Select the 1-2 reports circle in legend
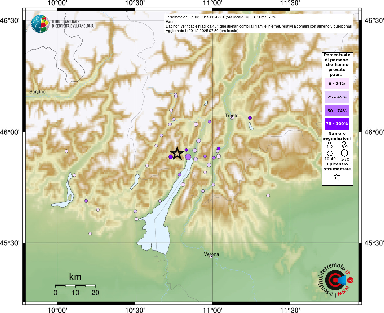 pos(330,143)
